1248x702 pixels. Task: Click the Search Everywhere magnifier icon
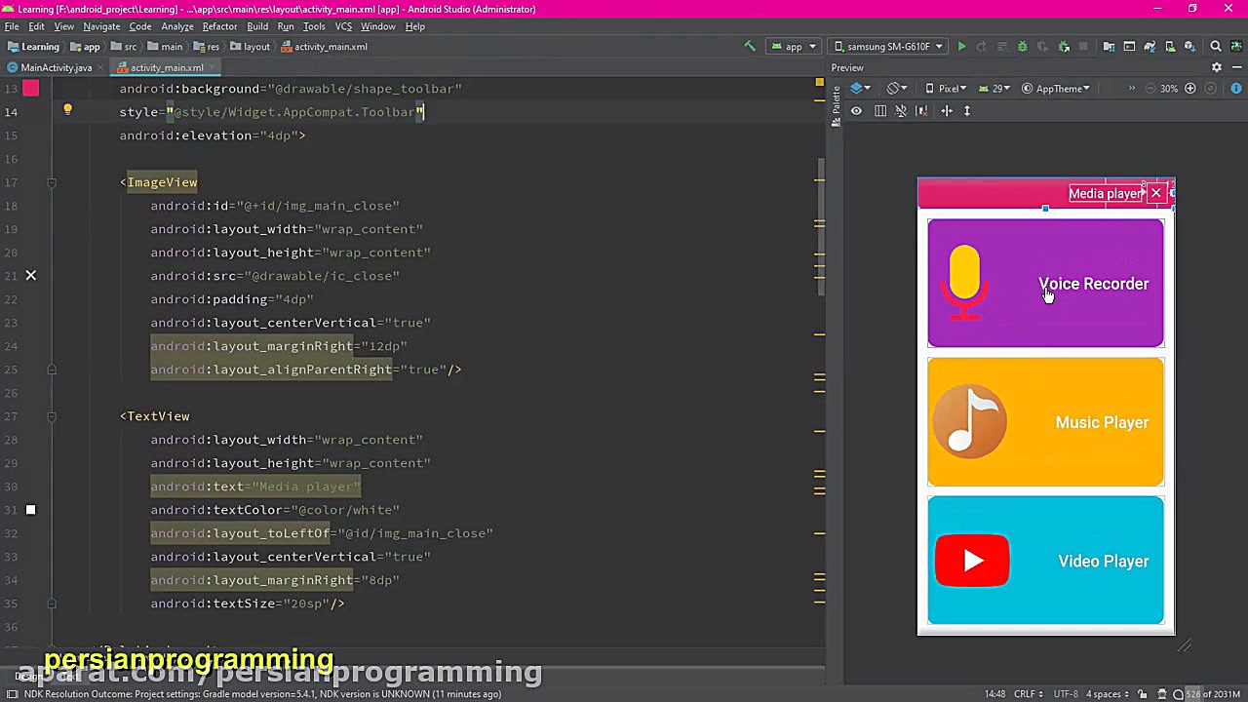[1216, 47]
